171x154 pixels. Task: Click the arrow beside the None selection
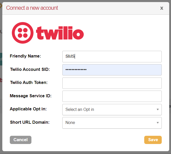(158, 123)
